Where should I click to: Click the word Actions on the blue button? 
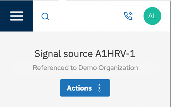click(x=79, y=88)
